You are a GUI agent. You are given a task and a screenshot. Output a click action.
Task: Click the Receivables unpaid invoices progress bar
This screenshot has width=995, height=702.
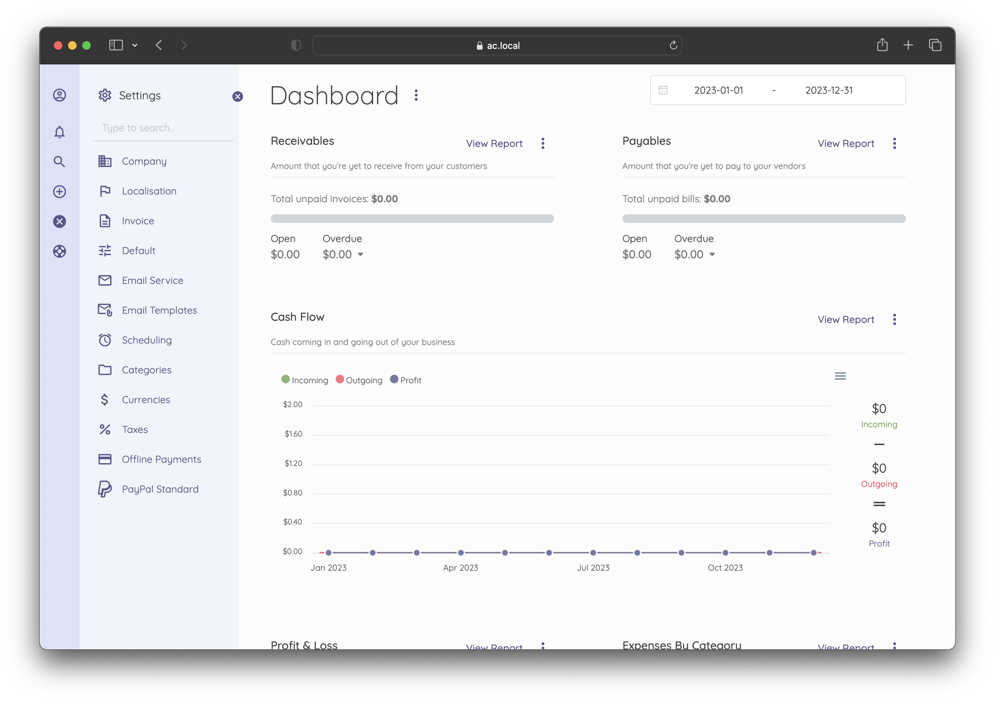(x=412, y=219)
